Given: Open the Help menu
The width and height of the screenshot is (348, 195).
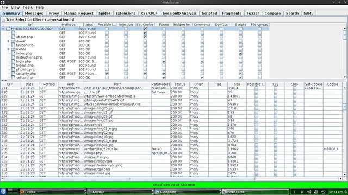Looking at the screenshot, I should pos(40,8).
